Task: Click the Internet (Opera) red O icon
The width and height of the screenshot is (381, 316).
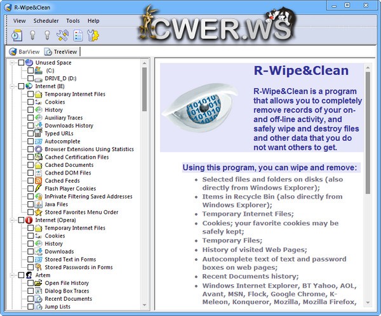Action: [x=29, y=220]
